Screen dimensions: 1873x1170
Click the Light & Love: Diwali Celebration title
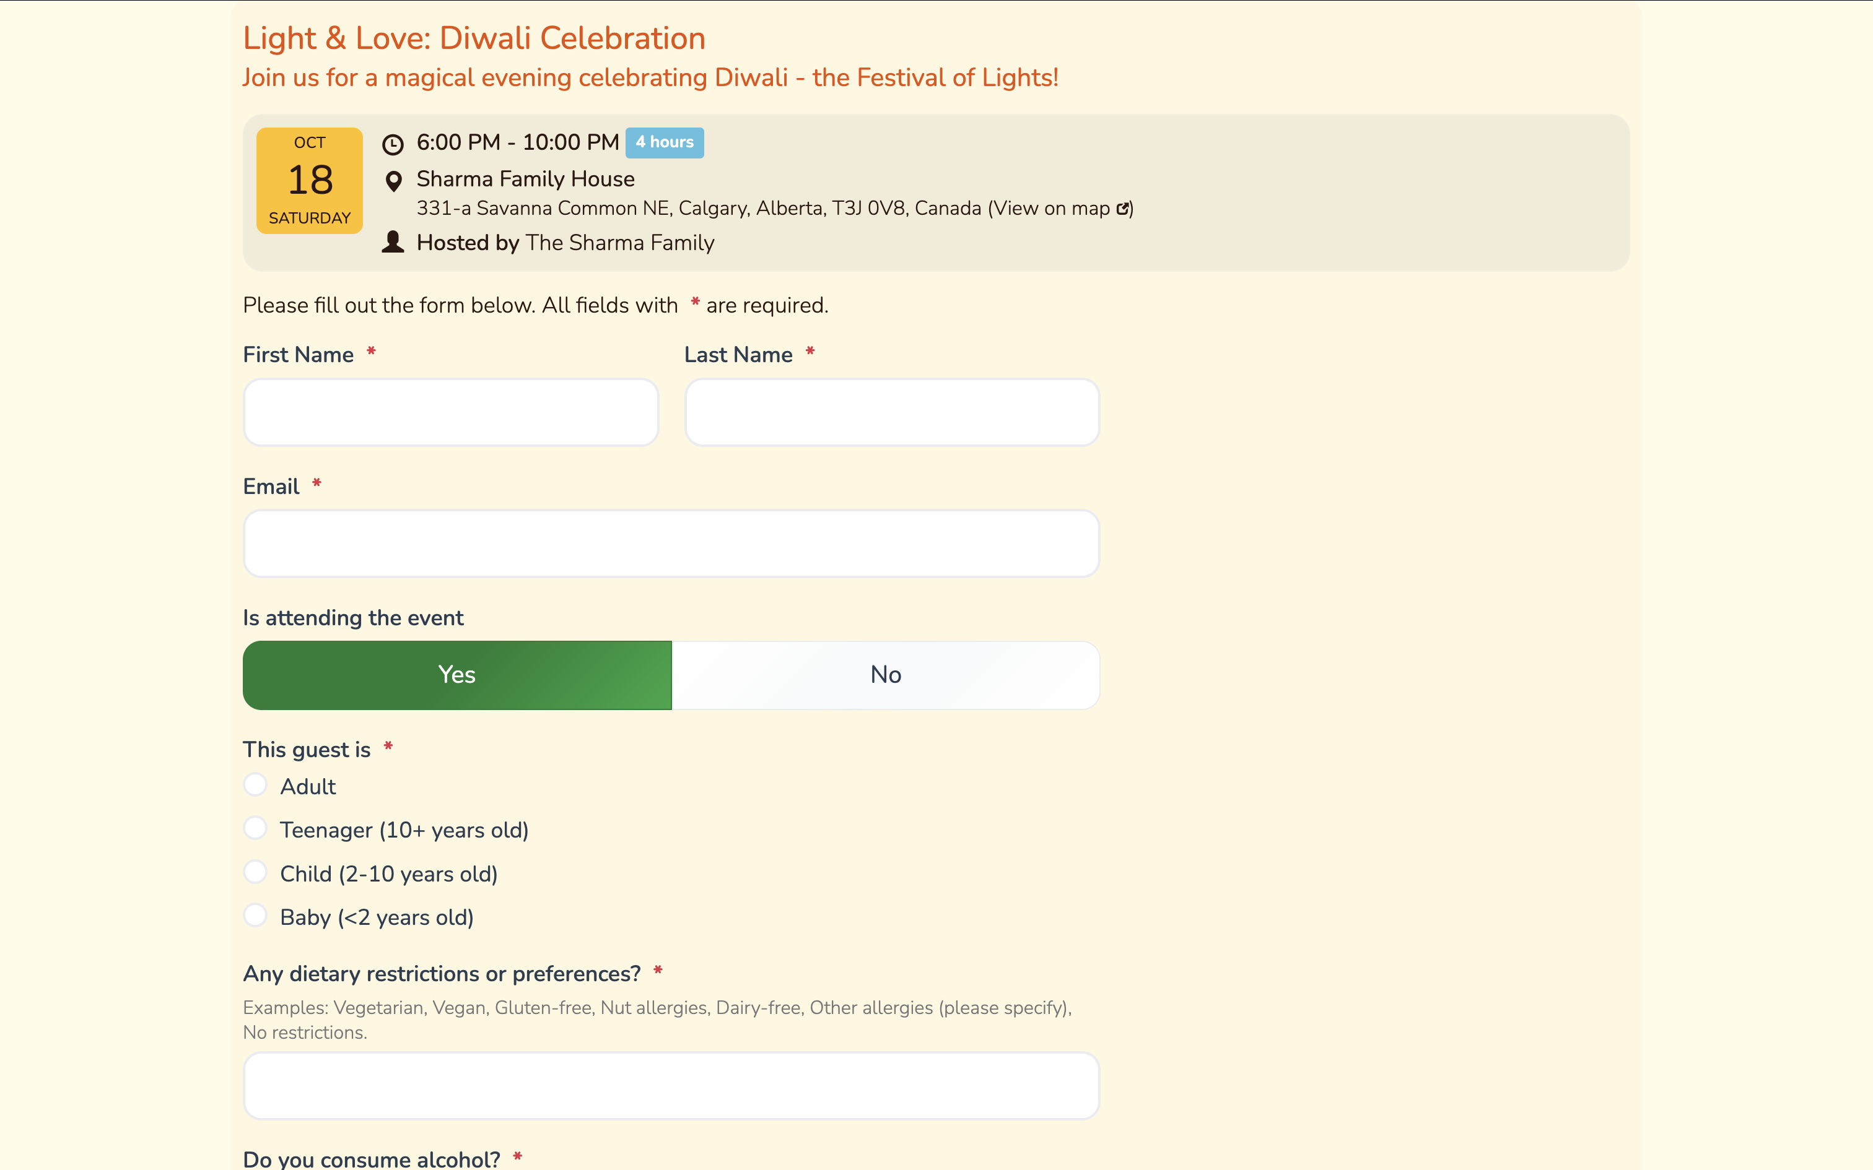click(x=474, y=38)
